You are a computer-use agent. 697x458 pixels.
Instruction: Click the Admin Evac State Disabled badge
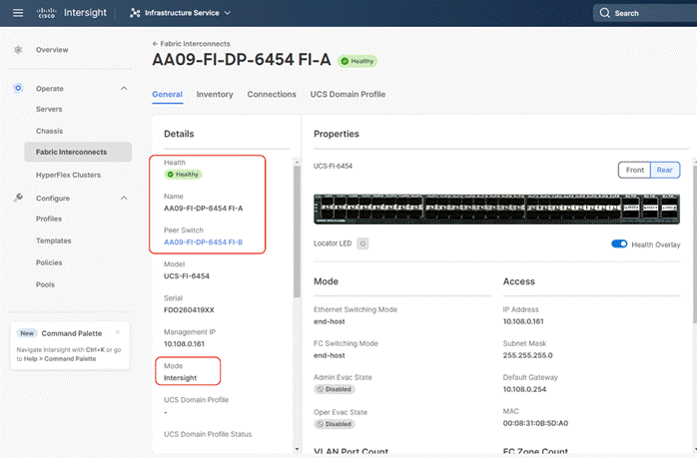coord(335,389)
